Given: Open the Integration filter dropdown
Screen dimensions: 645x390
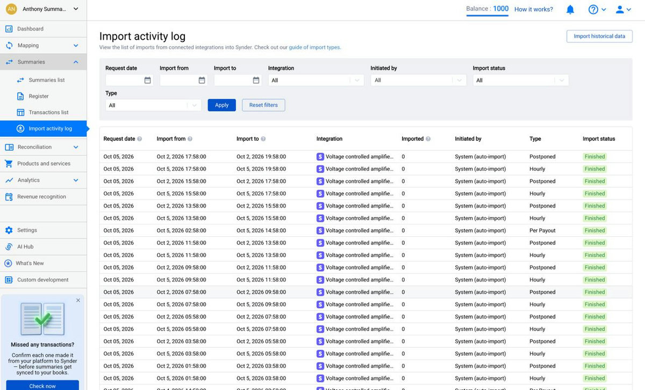Looking at the screenshot, I should pos(316,80).
